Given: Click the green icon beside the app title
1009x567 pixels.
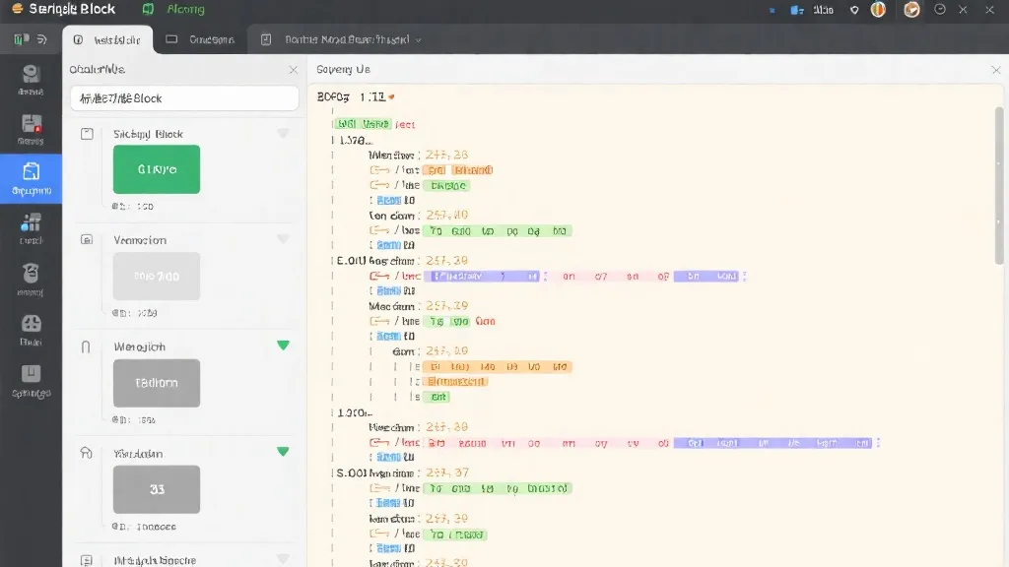Looking at the screenshot, I should pyautogui.click(x=148, y=9).
